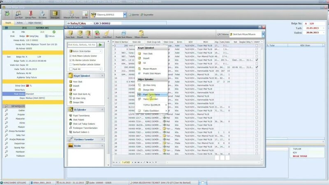Click magnifier icon next to Projeler
This screenshot has width=329, height=185.
(6, 114)
